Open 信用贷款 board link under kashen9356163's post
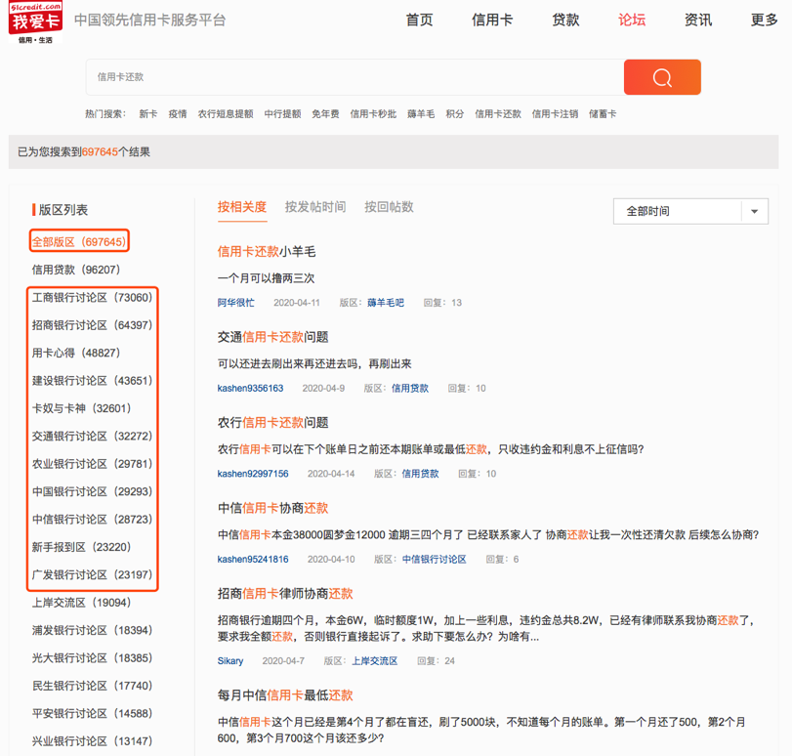792x756 pixels. 410,388
